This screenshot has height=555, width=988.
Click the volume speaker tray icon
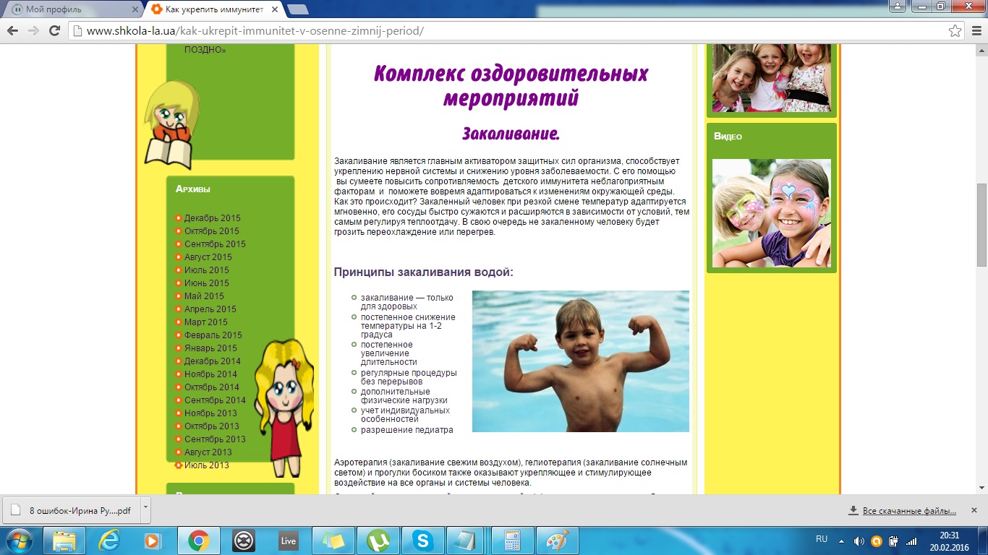coord(859,541)
